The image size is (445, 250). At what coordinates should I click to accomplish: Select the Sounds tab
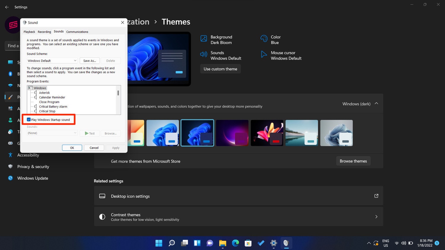[59, 31]
